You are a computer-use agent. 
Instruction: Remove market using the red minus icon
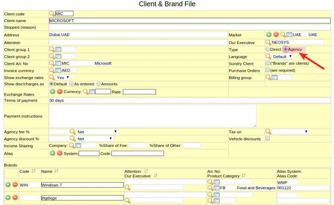point(276,35)
